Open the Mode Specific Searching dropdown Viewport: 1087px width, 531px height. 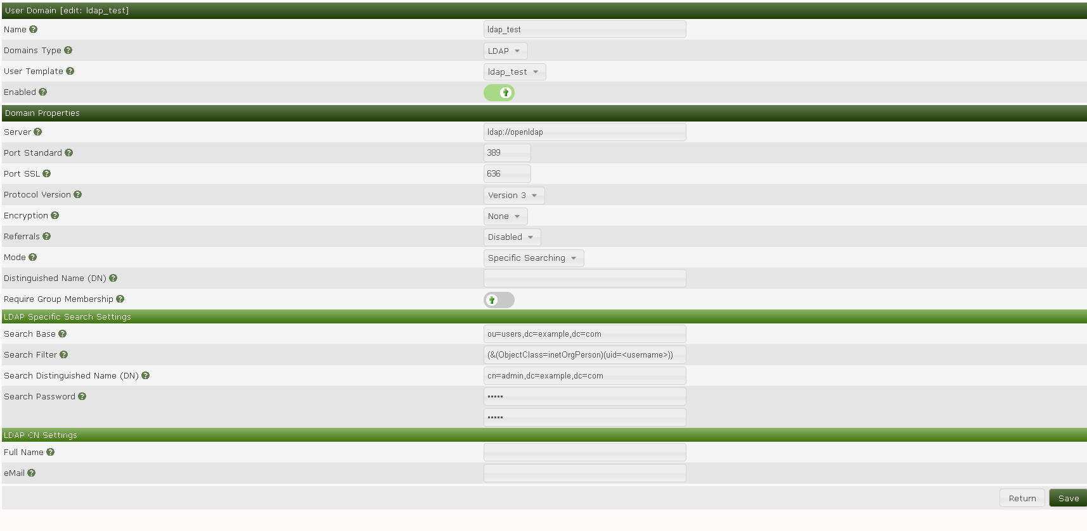[534, 258]
